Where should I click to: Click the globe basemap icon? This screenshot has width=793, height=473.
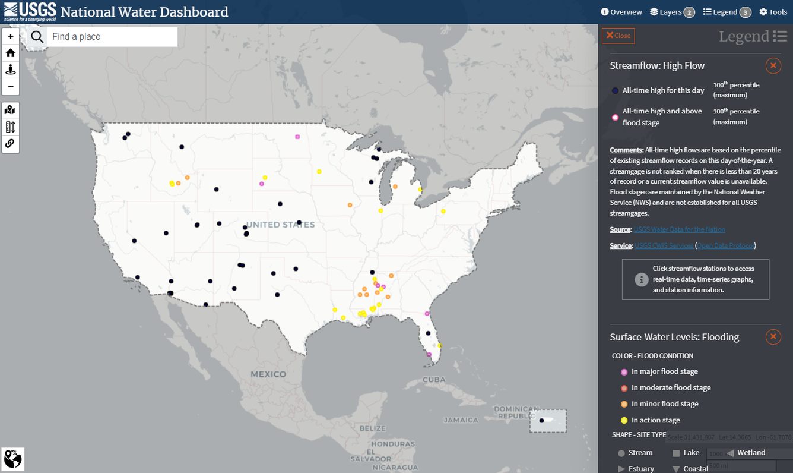pyautogui.click(x=12, y=459)
